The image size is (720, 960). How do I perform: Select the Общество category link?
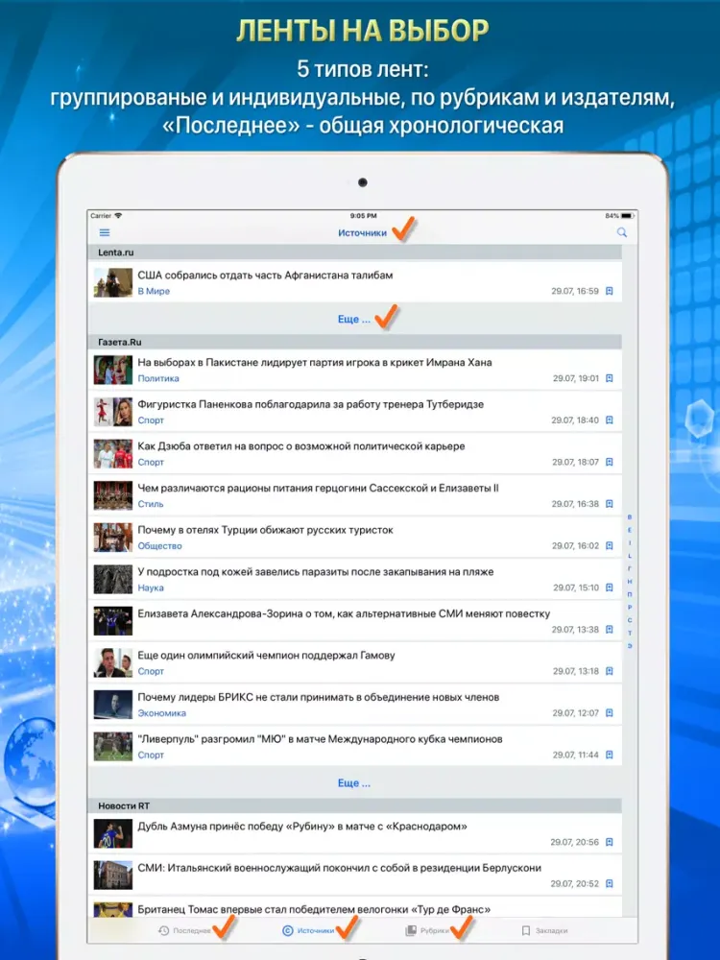[x=159, y=545]
